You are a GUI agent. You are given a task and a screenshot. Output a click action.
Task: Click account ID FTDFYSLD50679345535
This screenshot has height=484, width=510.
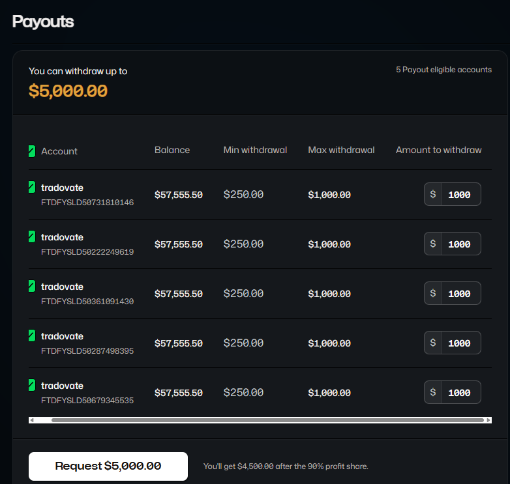pos(87,401)
